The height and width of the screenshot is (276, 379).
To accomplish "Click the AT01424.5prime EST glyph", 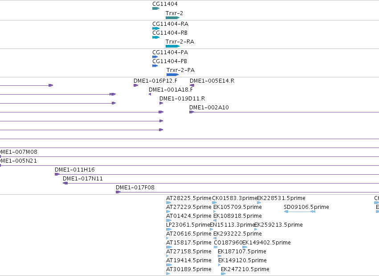I will pyautogui.click(x=169, y=220).
